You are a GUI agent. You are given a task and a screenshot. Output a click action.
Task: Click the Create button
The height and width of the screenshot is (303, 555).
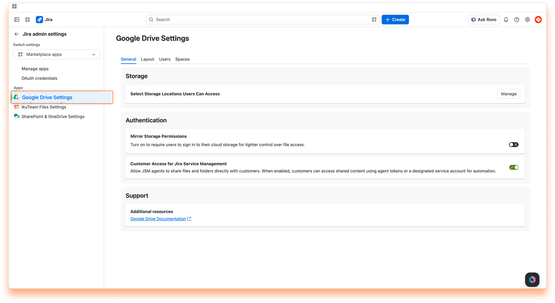pyautogui.click(x=395, y=19)
